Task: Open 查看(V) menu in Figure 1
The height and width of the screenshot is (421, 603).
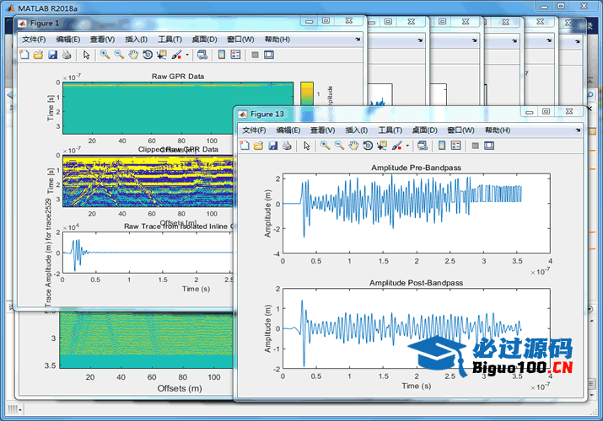Action: click(102, 40)
